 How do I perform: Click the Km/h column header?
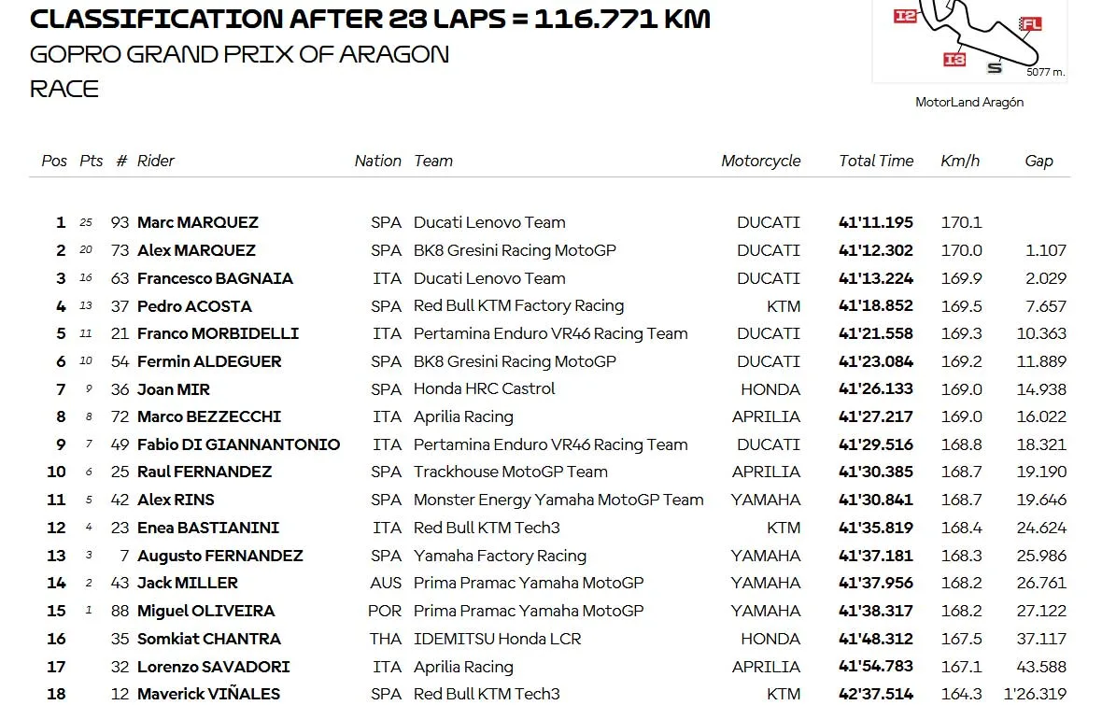(x=960, y=161)
